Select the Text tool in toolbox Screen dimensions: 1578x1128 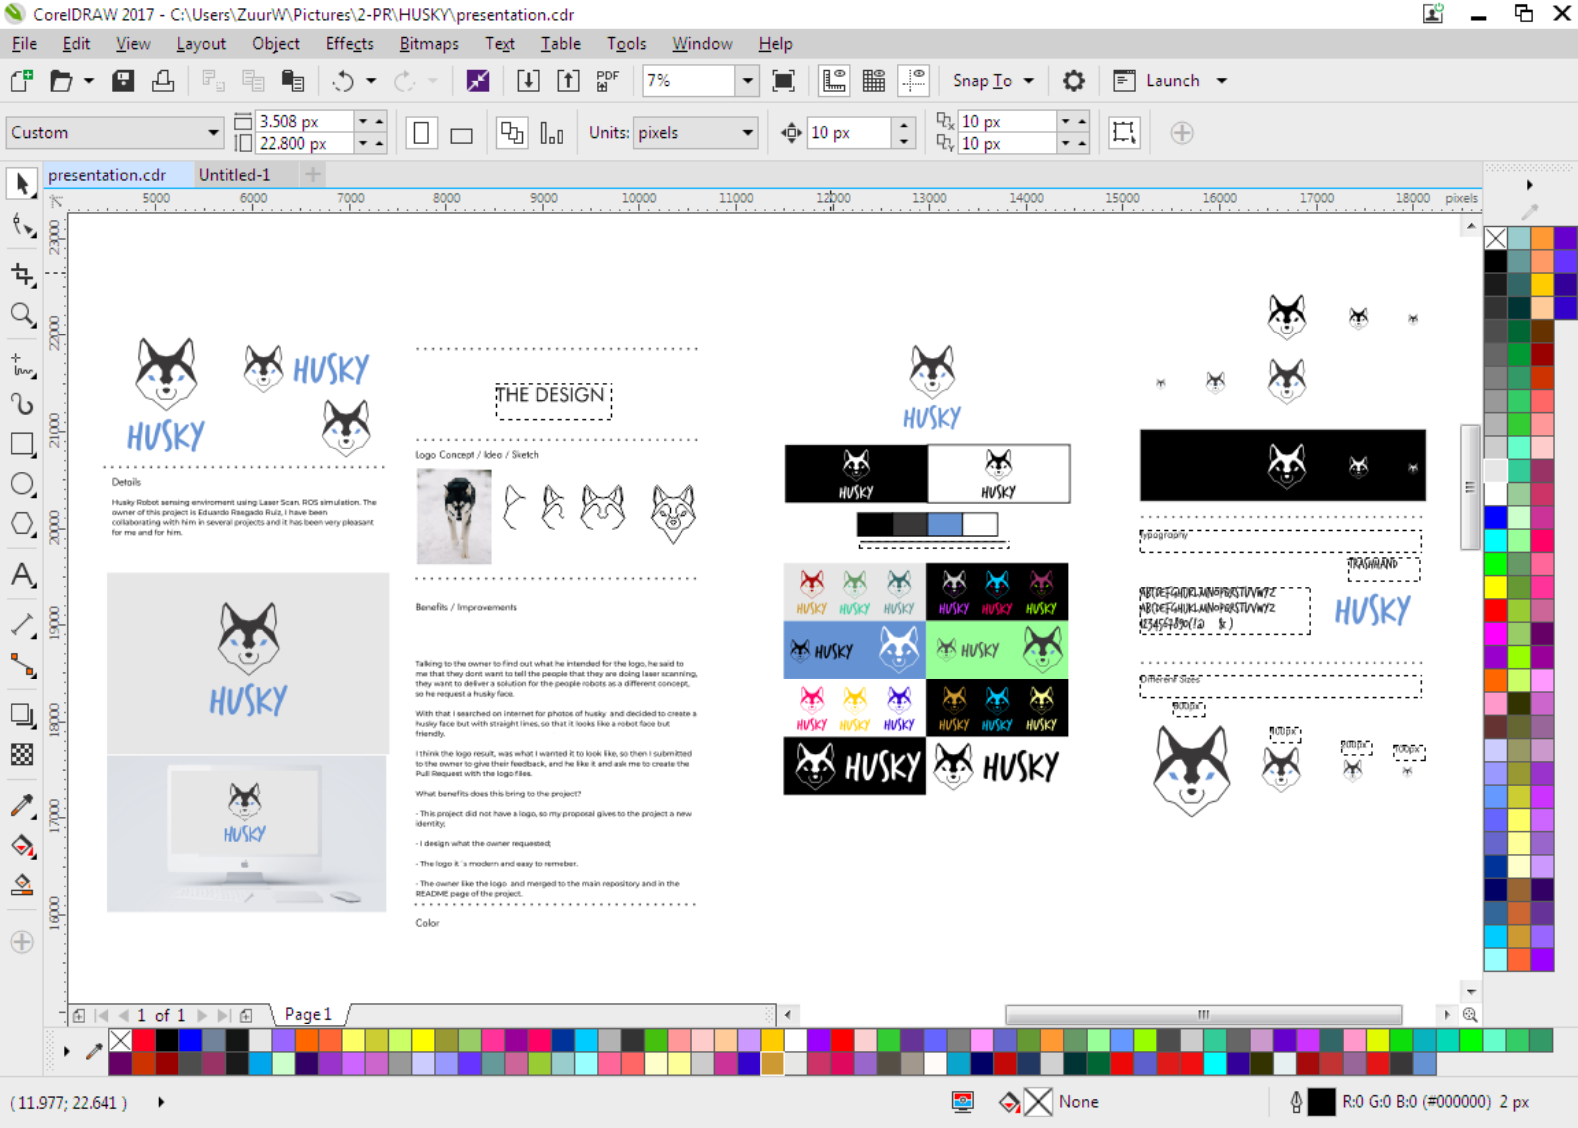22,575
